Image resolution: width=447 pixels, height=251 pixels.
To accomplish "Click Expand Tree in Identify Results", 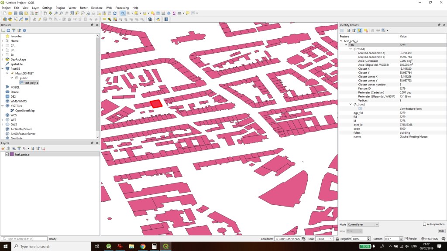I will (x=349, y=31).
